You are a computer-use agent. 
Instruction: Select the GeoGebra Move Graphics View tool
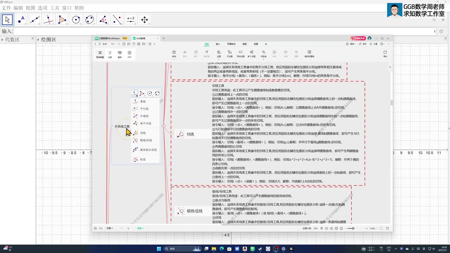[144, 20]
